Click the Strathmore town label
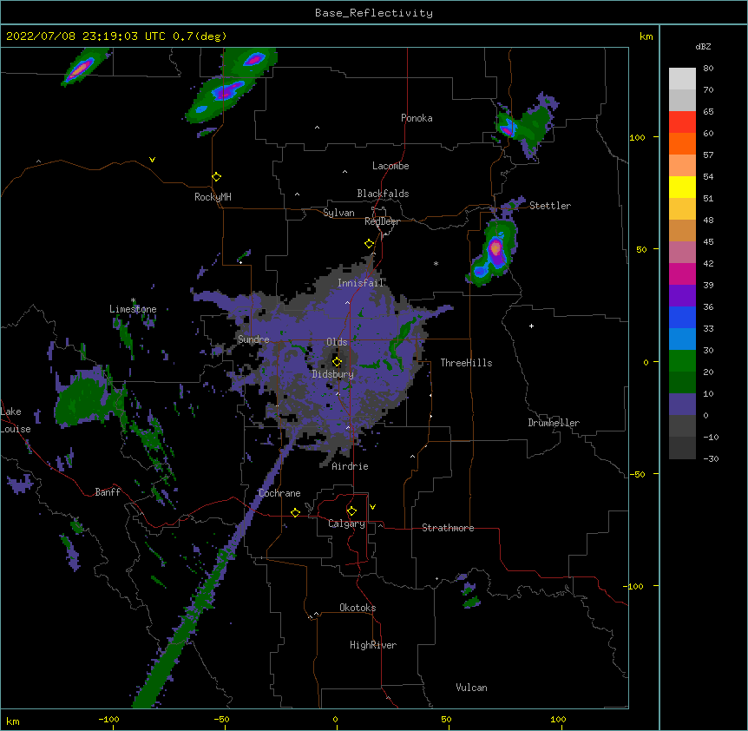 coord(448,528)
